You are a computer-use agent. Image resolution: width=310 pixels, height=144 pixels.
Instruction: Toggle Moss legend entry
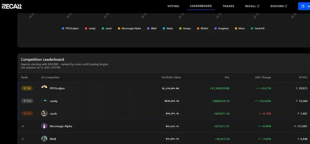coord(240,28)
